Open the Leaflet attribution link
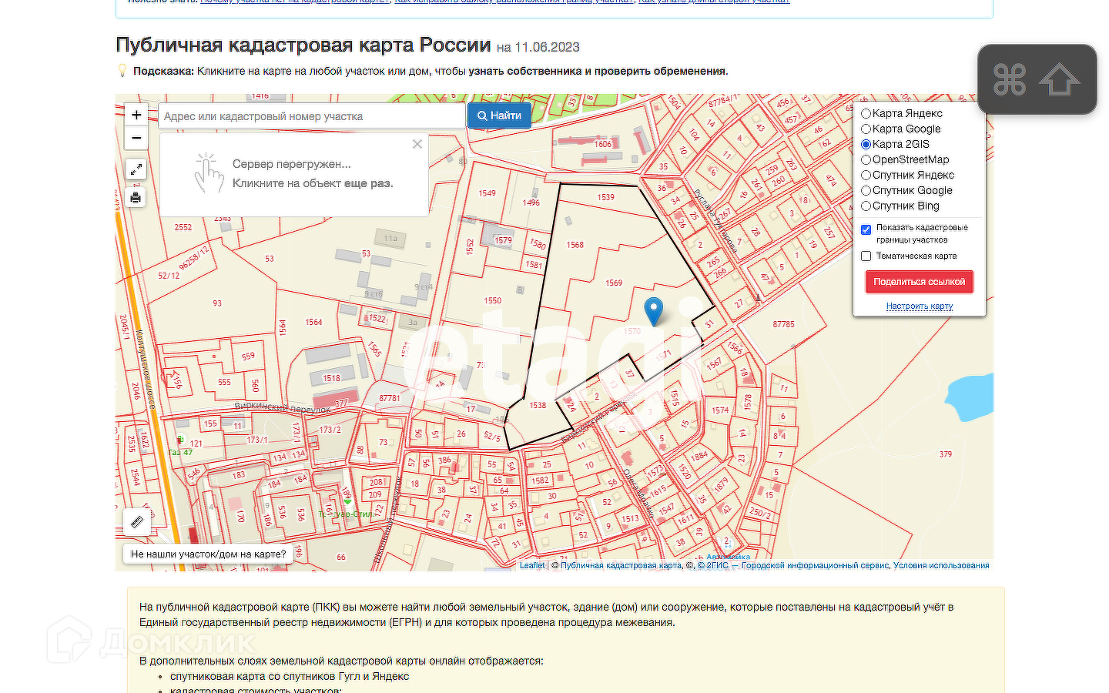1109x693 pixels. (x=532, y=565)
